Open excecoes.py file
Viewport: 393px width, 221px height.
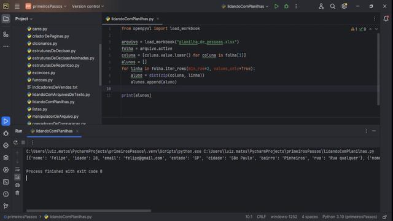pos(41,72)
